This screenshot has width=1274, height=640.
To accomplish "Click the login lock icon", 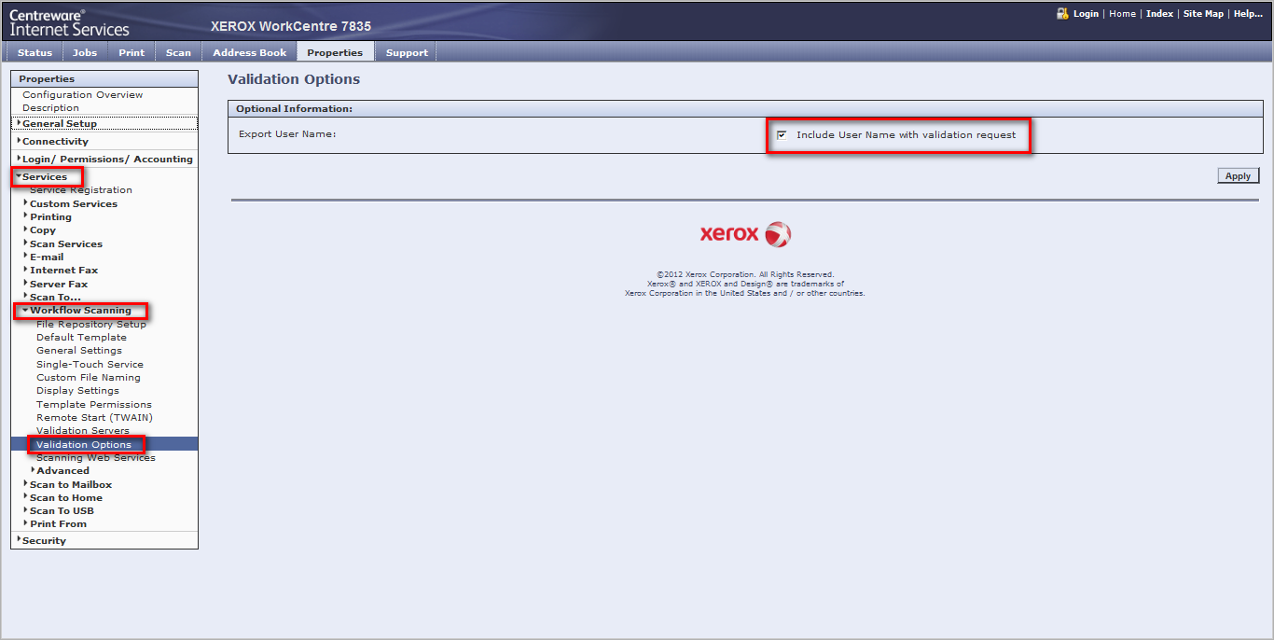I will pos(1061,14).
